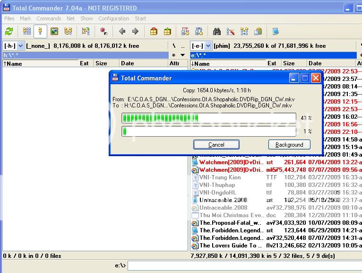Expand left panel directory history arrow
362x273 pixels.
tap(182, 55)
